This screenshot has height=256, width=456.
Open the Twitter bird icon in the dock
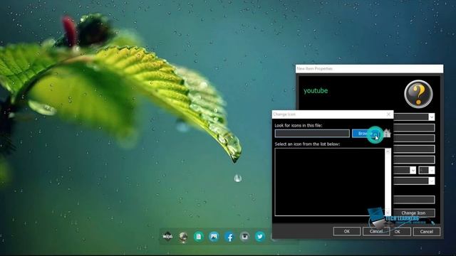pos(260,237)
